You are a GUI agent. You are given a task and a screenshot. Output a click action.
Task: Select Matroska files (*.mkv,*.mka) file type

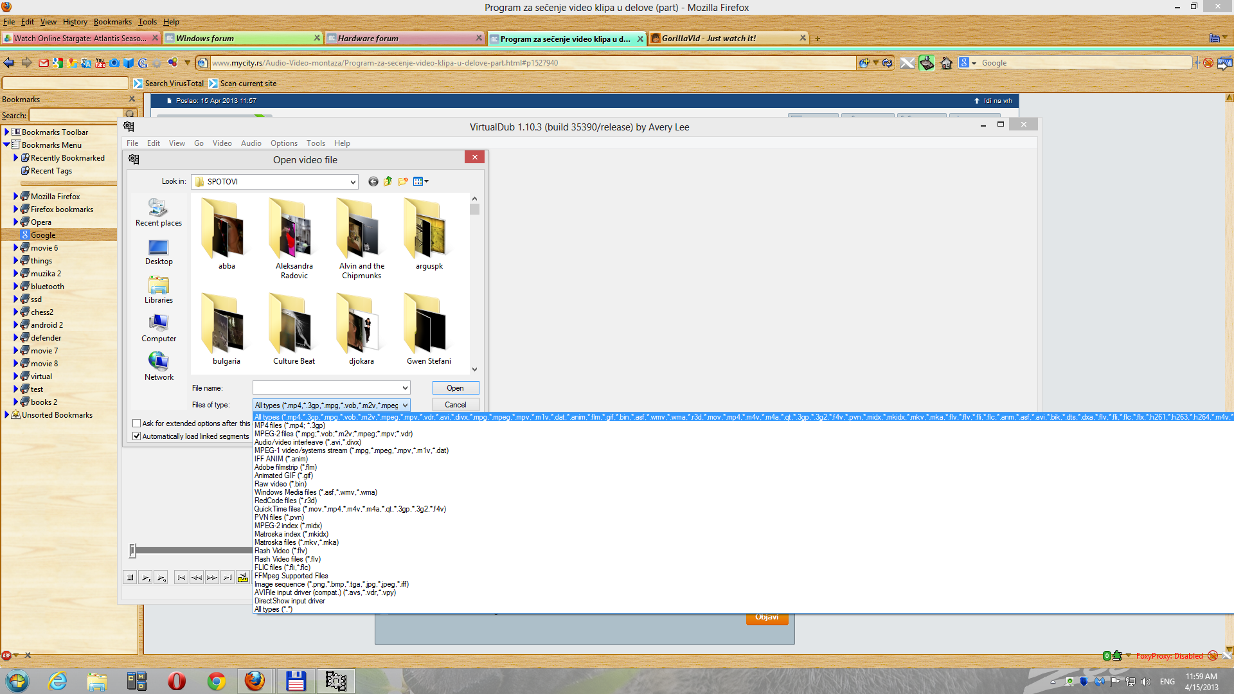(296, 542)
